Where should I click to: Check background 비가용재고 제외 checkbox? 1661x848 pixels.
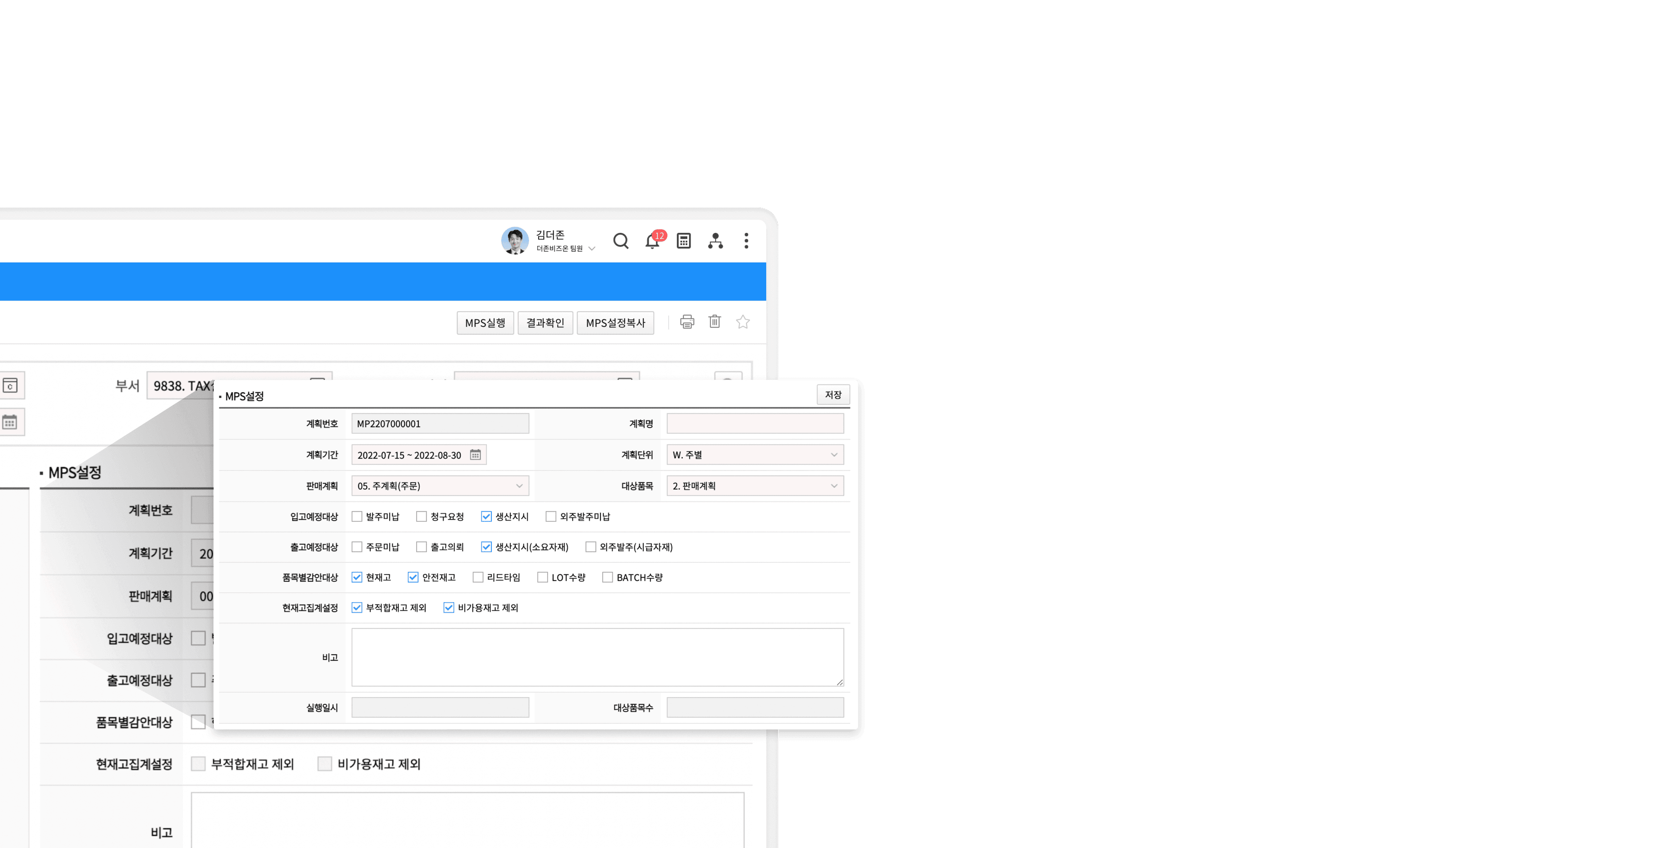click(x=325, y=764)
